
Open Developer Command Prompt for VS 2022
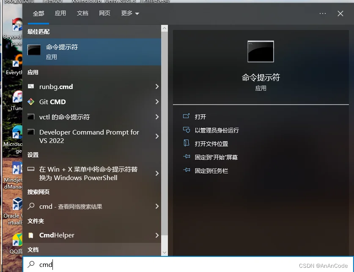coord(92,136)
